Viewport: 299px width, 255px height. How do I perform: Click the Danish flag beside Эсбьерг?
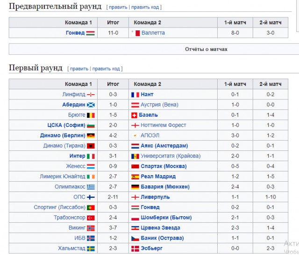pyautogui.click(x=135, y=248)
